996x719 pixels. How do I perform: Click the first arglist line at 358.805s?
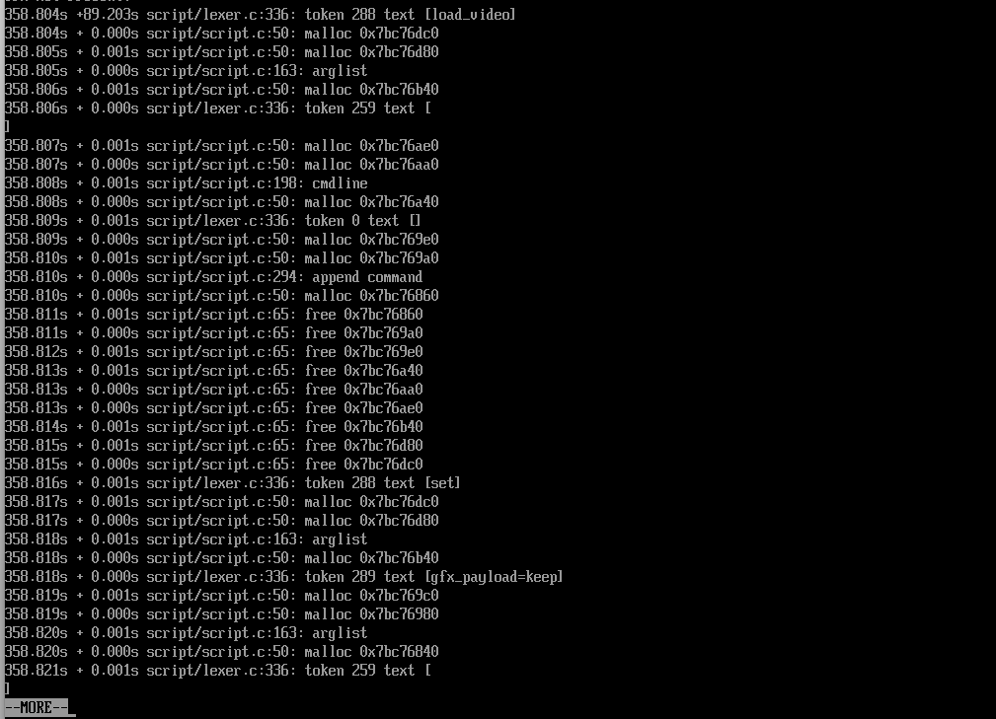[x=186, y=71]
